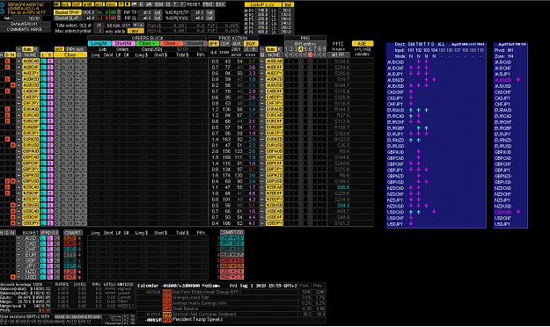
Task: Click the pink ShortAll button
Action: tap(123, 43)
